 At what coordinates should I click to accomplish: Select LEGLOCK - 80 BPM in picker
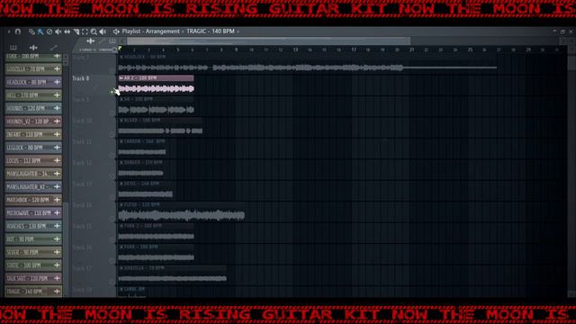33,148
